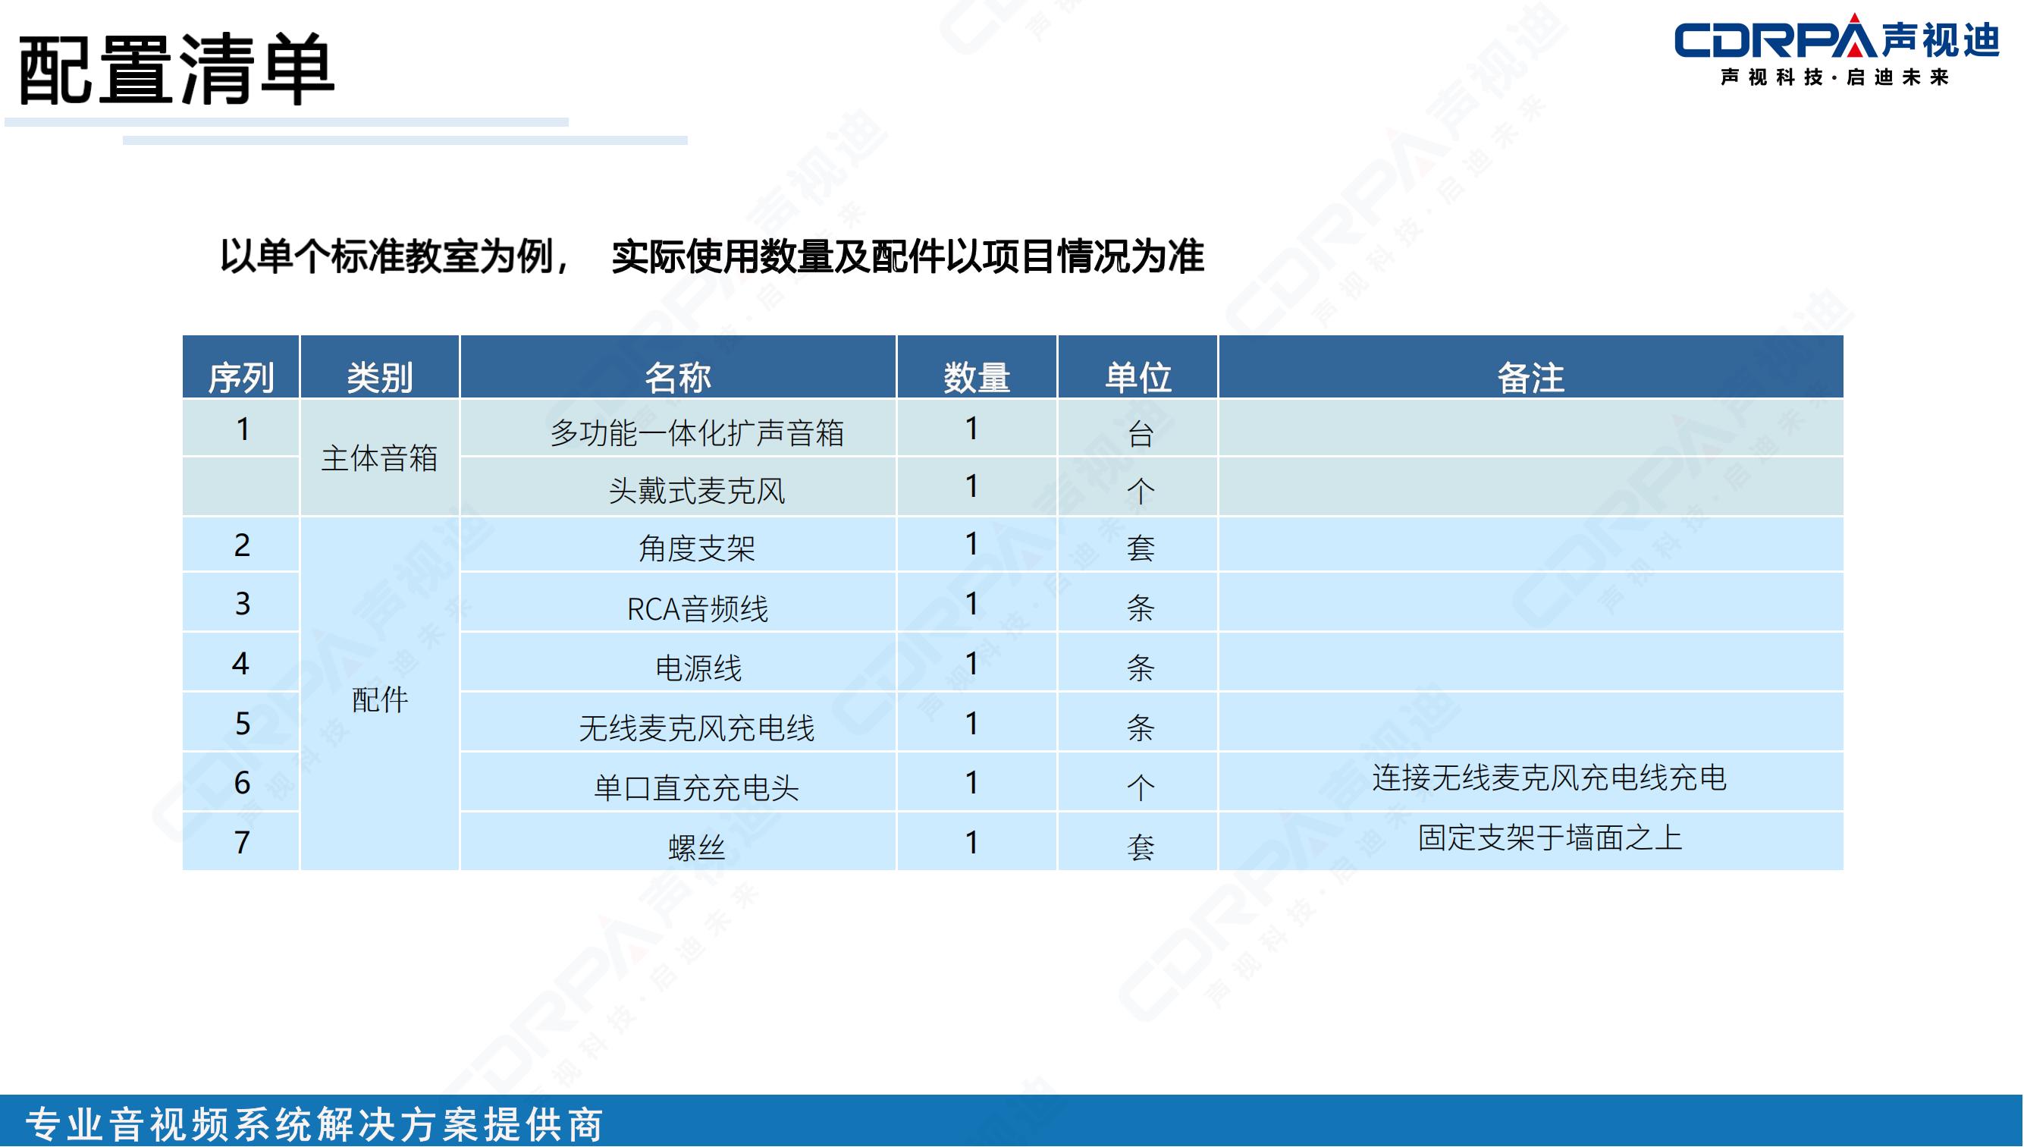
Task: Select the 序列 column header
Action: tap(242, 375)
